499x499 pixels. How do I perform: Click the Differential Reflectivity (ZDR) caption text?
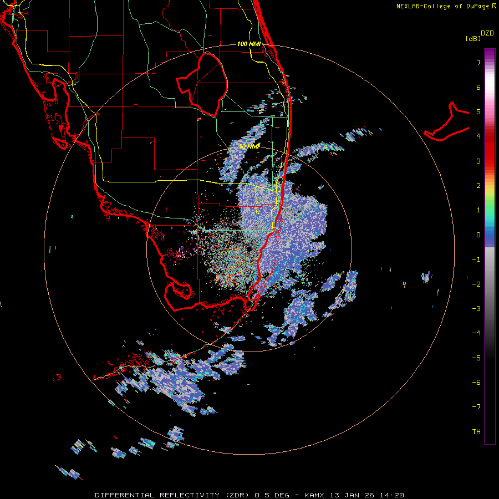click(174, 495)
